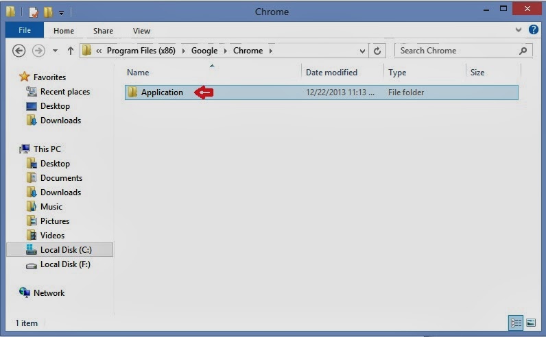546x337 pixels.
Task: Open the Help question mark icon
Action: [x=533, y=29]
